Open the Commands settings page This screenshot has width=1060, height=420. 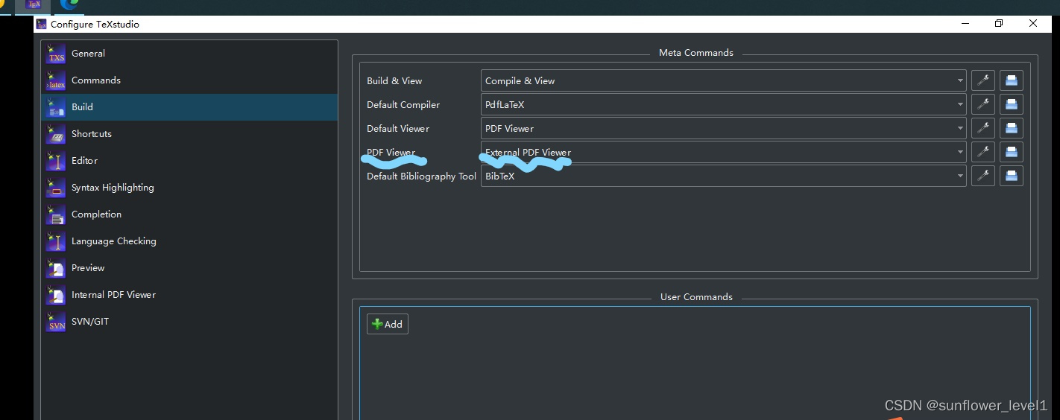(189, 80)
